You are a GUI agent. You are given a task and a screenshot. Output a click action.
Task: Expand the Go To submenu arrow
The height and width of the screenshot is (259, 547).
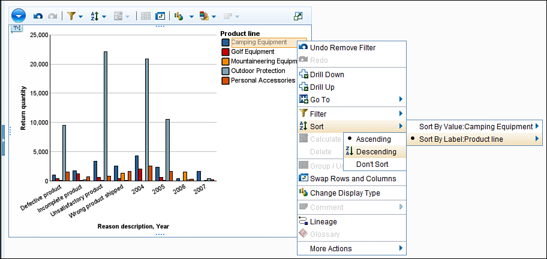401,99
